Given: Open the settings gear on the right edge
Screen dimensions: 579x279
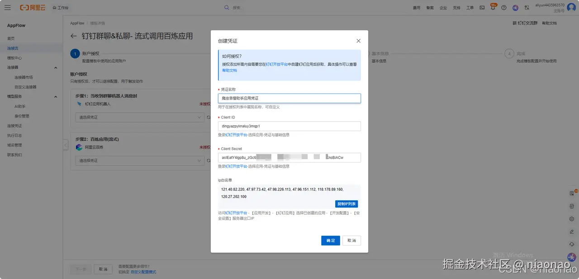Looking at the screenshot, I should (x=571, y=219).
